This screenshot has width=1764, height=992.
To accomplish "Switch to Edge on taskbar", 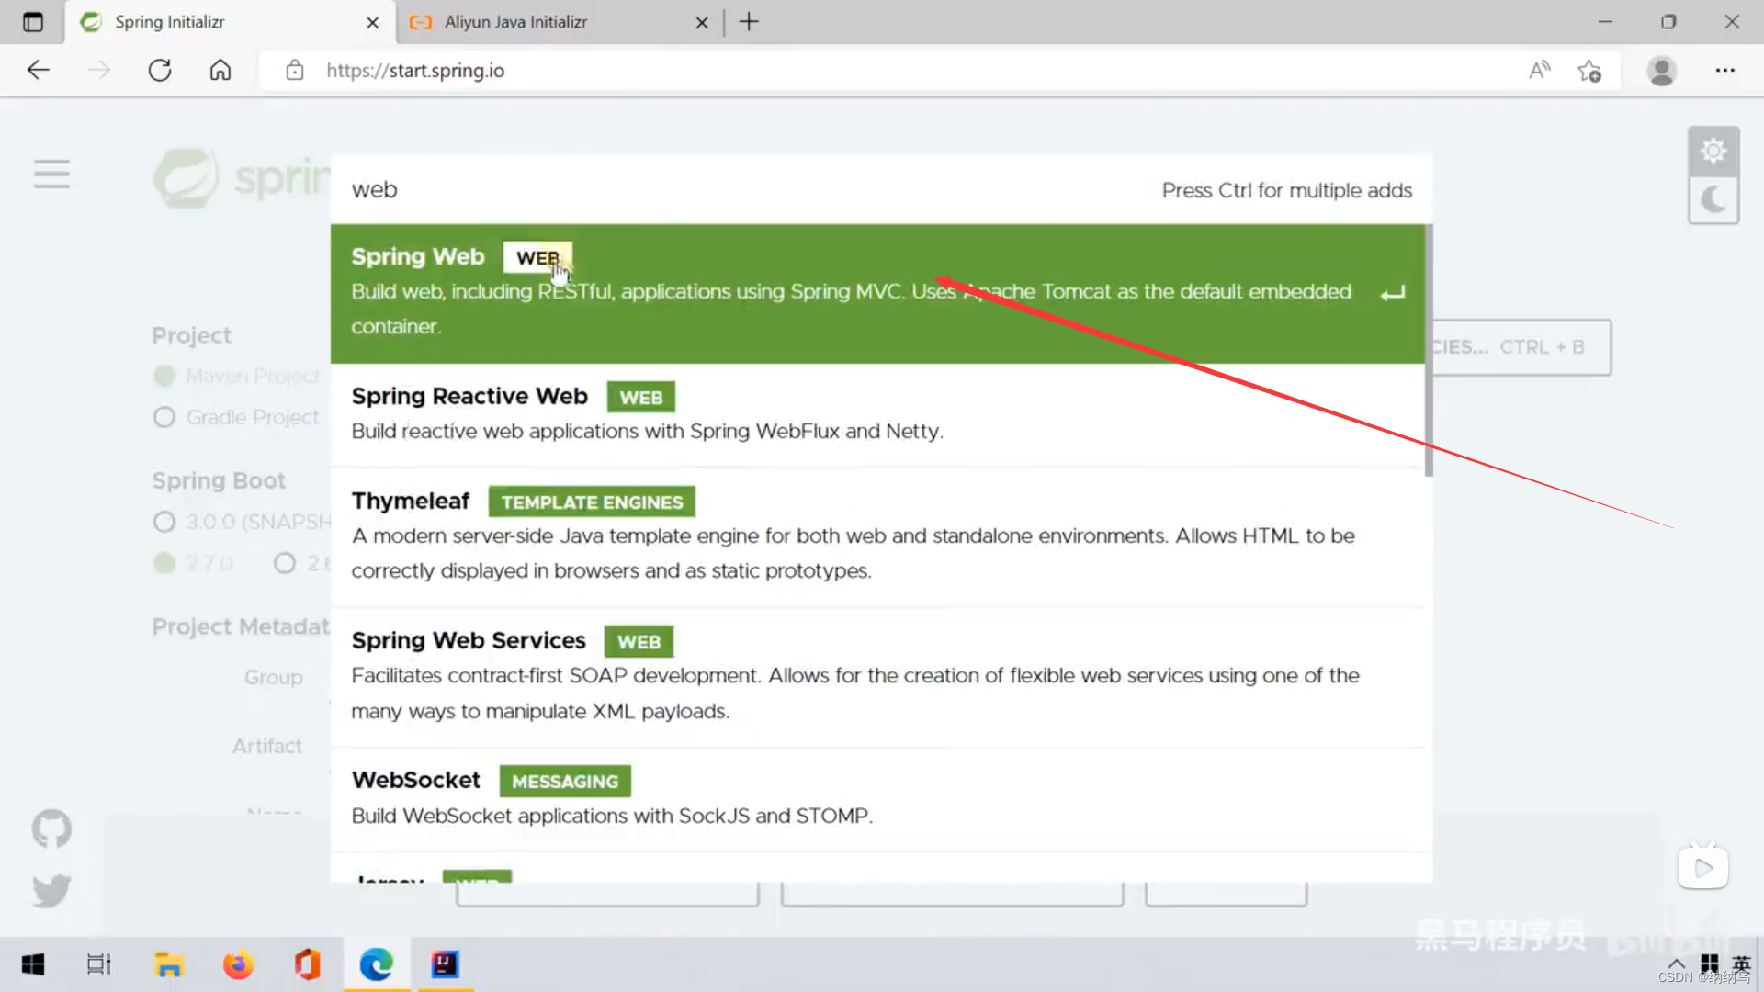I will [x=376, y=964].
